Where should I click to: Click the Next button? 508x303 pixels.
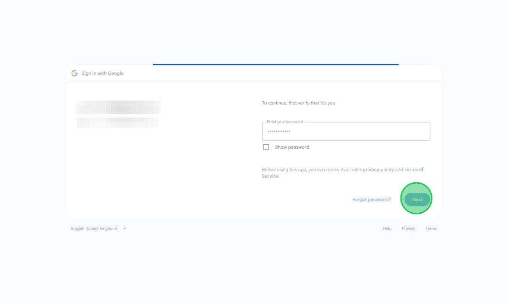click(417, 199)
